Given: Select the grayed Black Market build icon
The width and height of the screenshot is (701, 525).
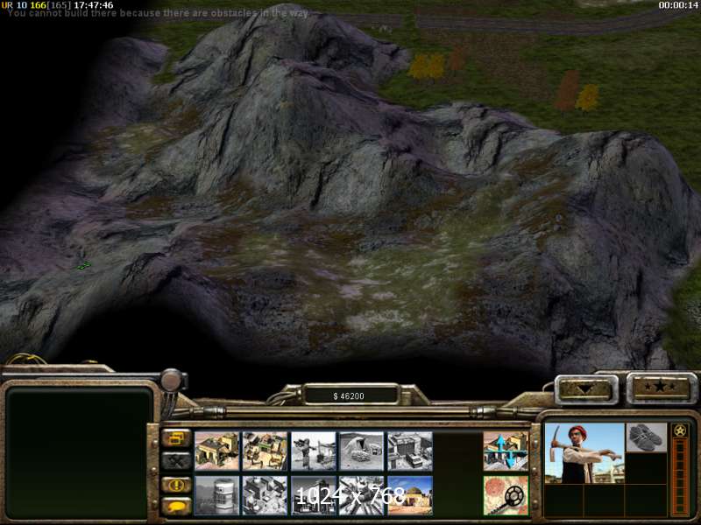Looking at the screenshot, I should coord(314,495).
